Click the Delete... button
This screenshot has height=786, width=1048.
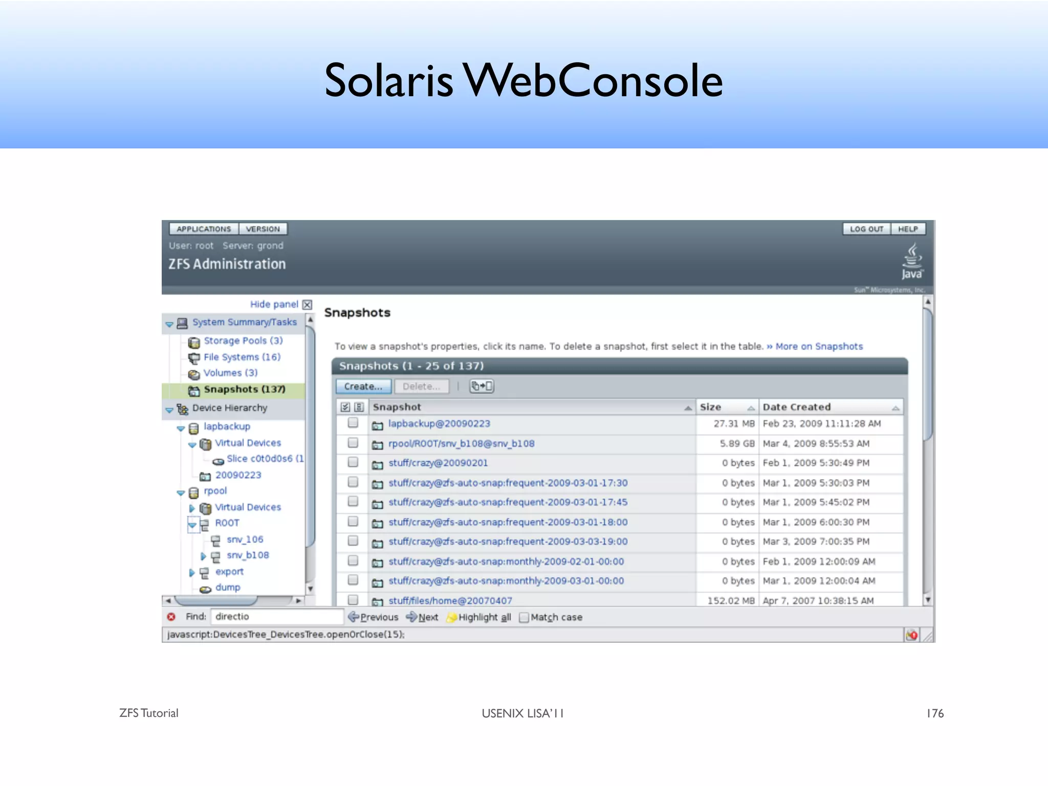(422, 387)
